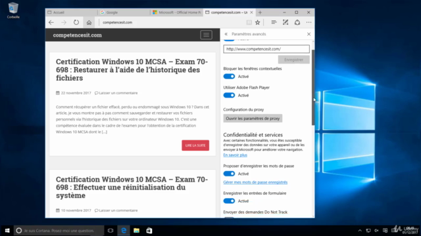Open the Edge more actions menu
The image size is (421, 236).
pos(309,22)
